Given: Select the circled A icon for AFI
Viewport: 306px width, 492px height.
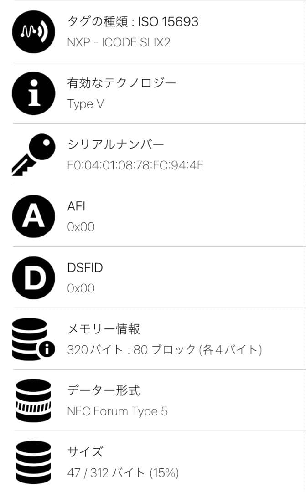Looking at the screenshot, I should point(33,216).
